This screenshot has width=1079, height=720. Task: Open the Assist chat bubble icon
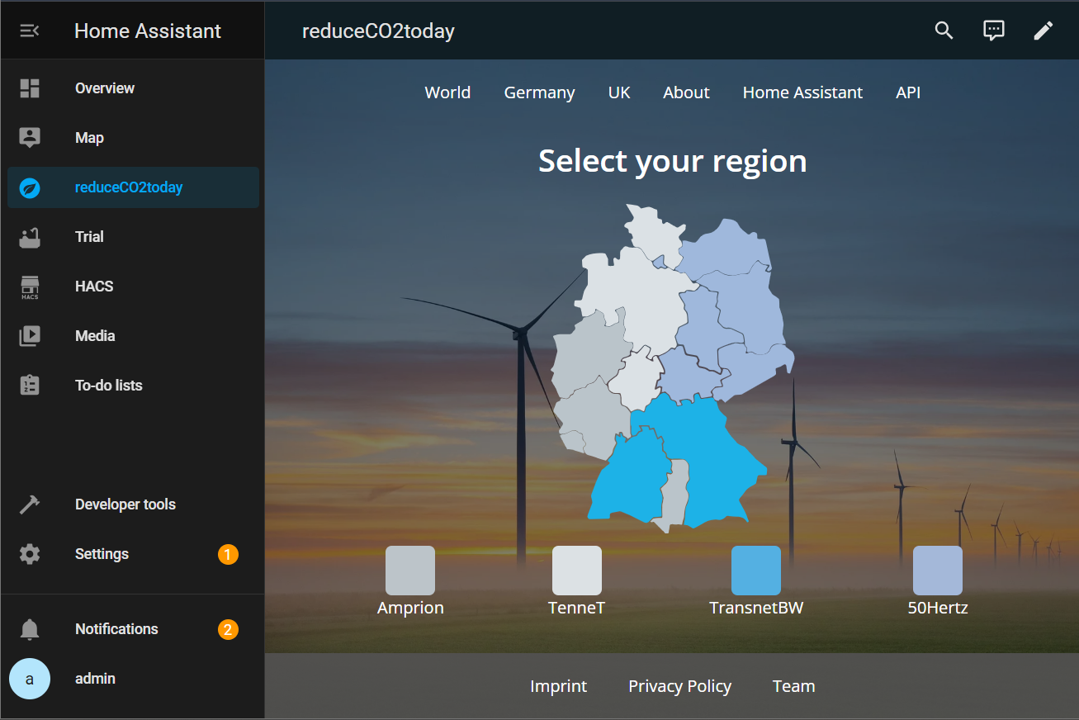(x=994, y=31)
